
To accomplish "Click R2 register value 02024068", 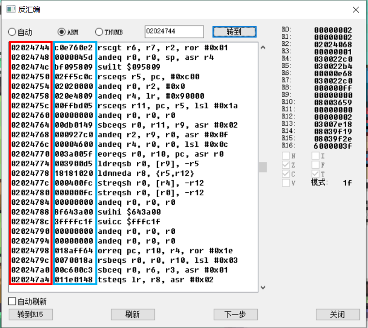I will [333, 44].
